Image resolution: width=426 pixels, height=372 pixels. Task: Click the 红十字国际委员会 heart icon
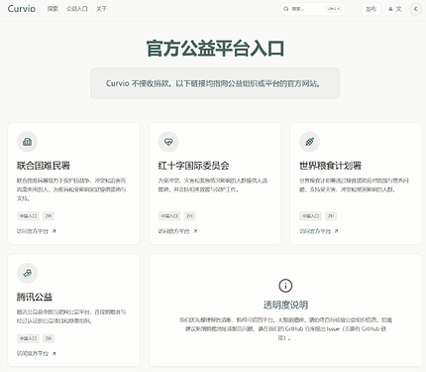pos(168,142)
